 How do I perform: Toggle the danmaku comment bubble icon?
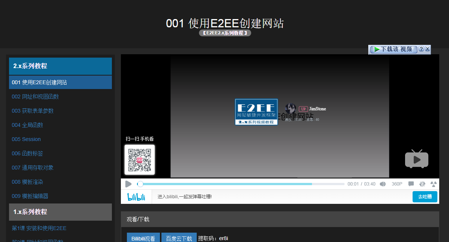click(x=411, y=184)
